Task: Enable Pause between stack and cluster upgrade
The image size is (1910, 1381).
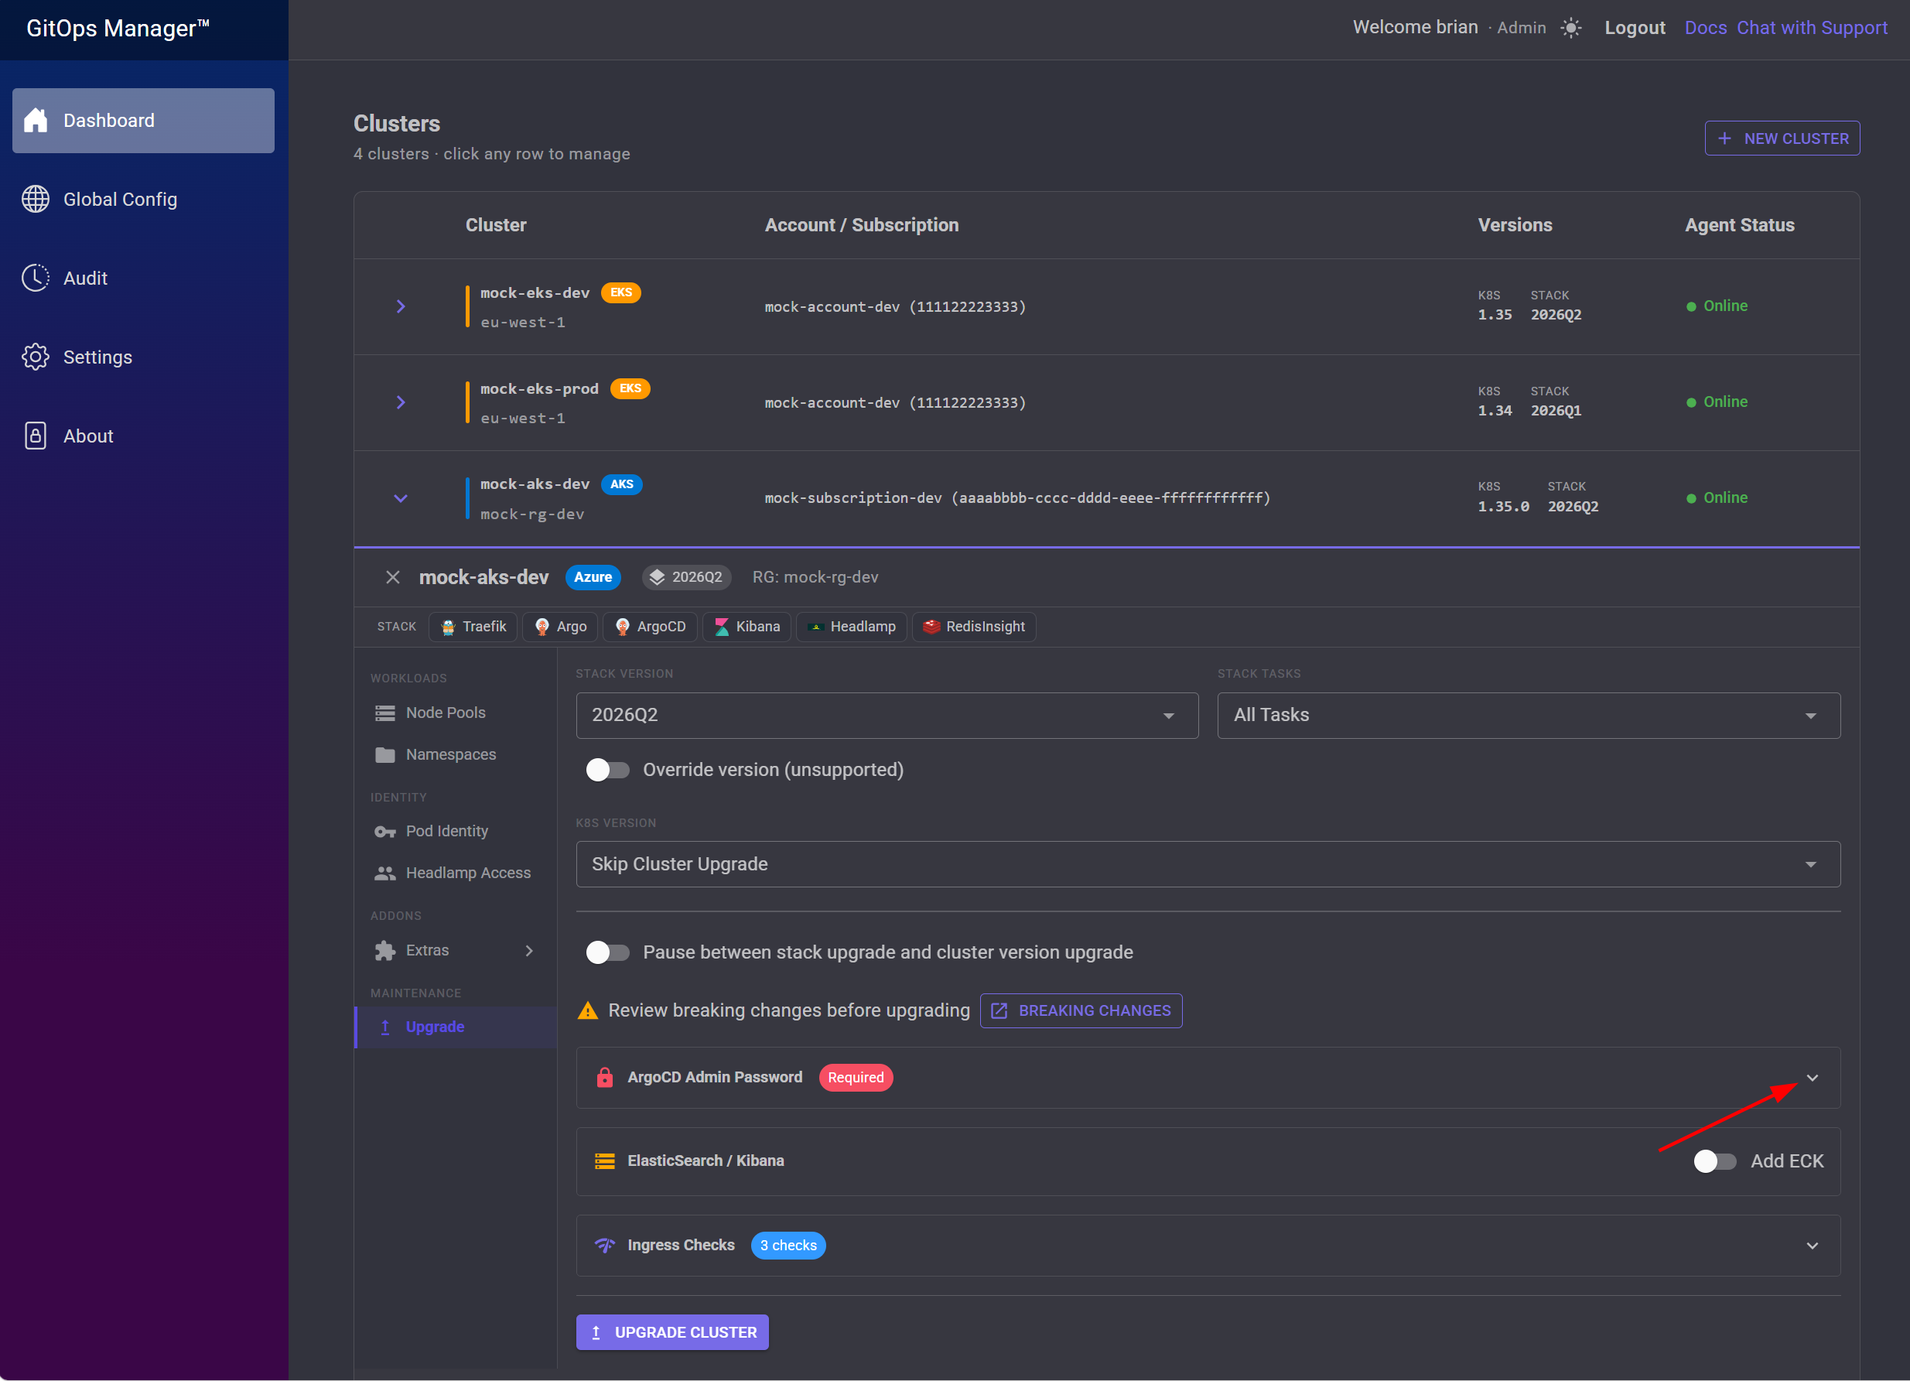Action: [607, 952]
